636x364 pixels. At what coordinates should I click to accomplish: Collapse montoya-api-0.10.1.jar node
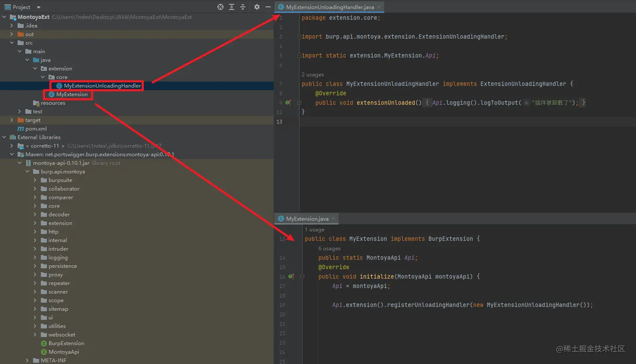[x=20, y=163]
